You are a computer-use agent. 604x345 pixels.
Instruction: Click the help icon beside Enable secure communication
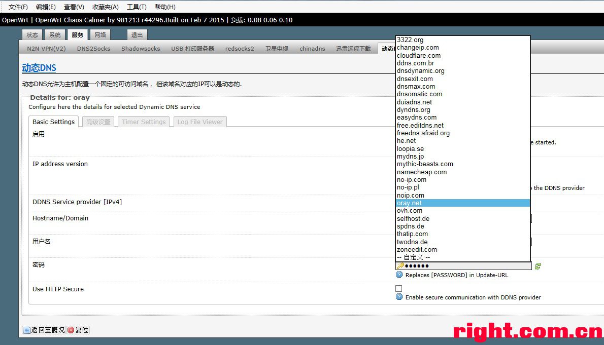pyautogui.click(x=399, y=297)
